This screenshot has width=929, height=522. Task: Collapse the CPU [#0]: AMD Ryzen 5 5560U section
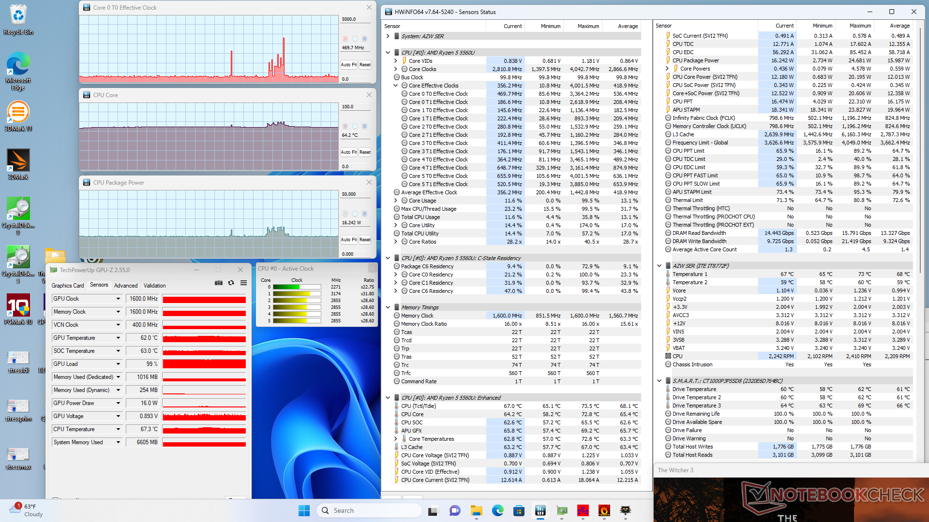point(388,53)
